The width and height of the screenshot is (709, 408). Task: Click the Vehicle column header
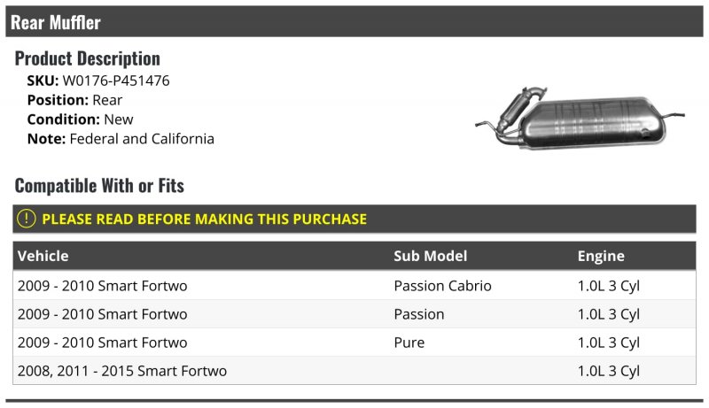(x=43, y=256)
